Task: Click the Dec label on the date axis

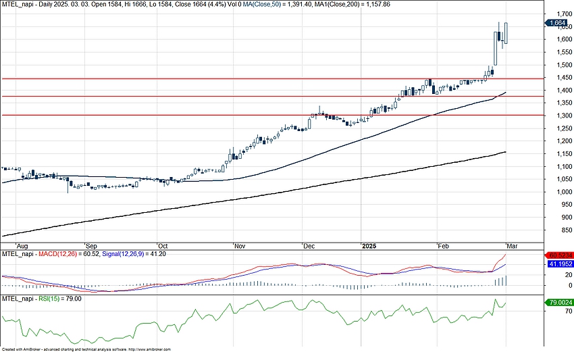Action: pyautogui.click(x=309, y=246)
